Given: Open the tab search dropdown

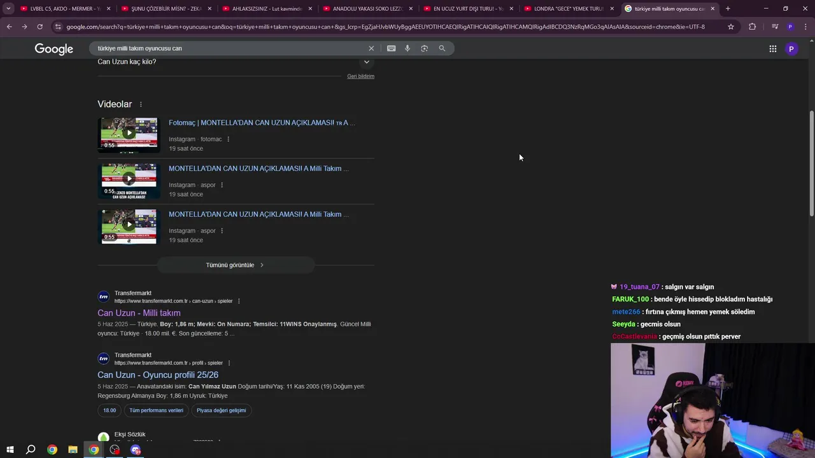Looking at the screenshot, I should click(x=8, y=9).
